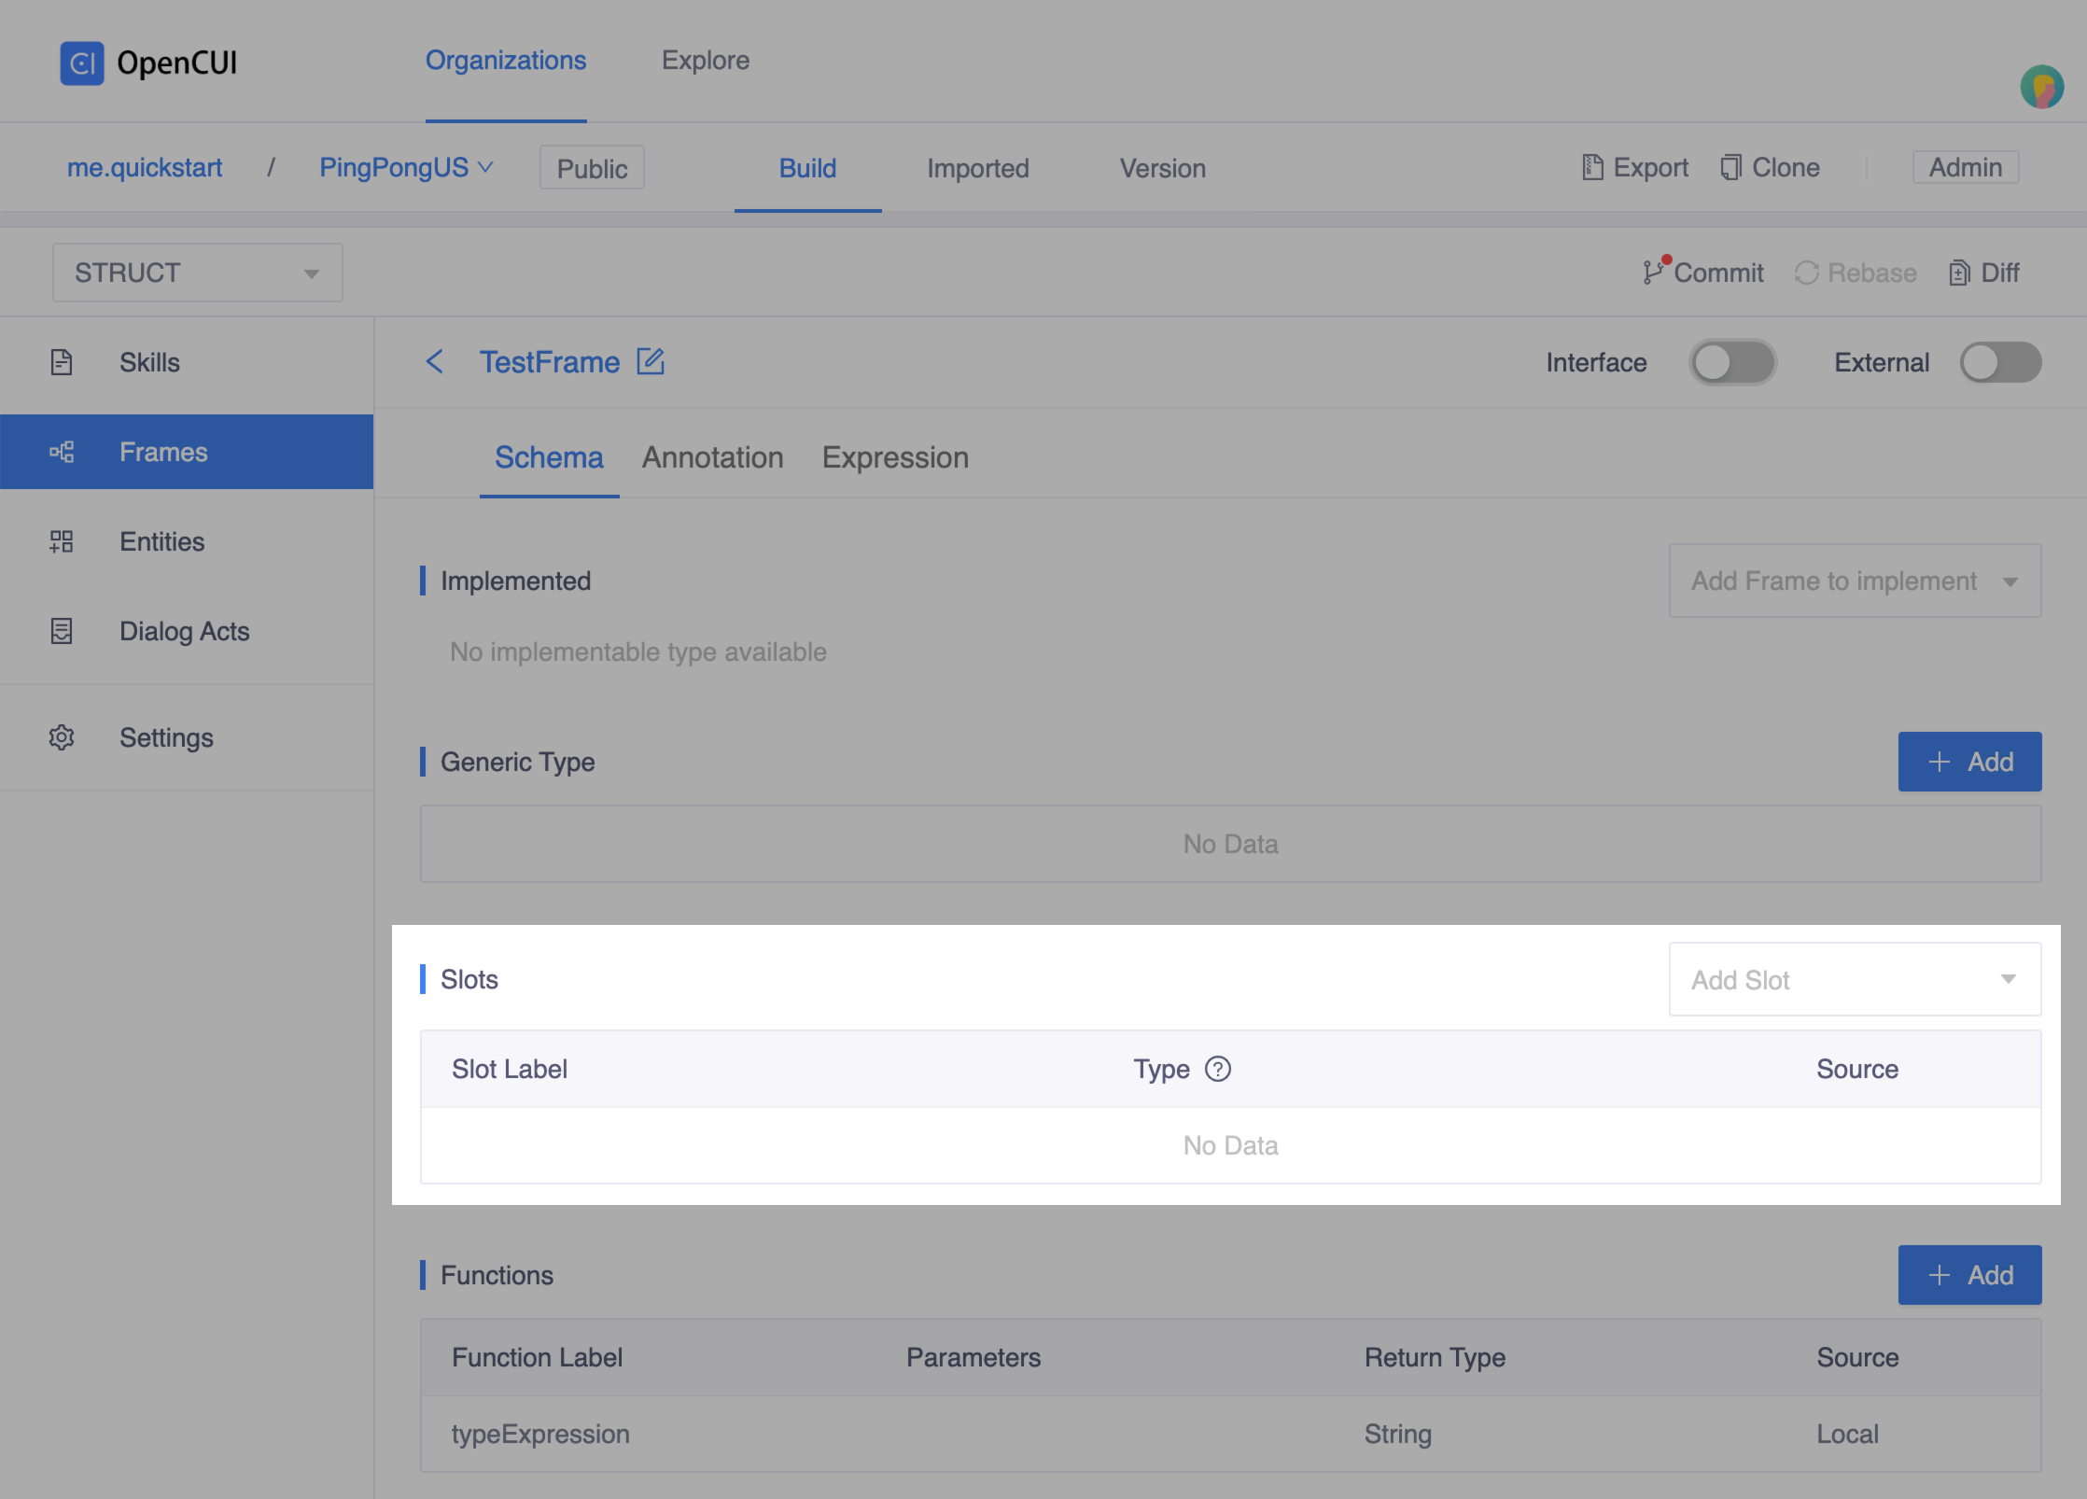
Task: Click the Clone copy icon
Action: (x=1730, y=168)
